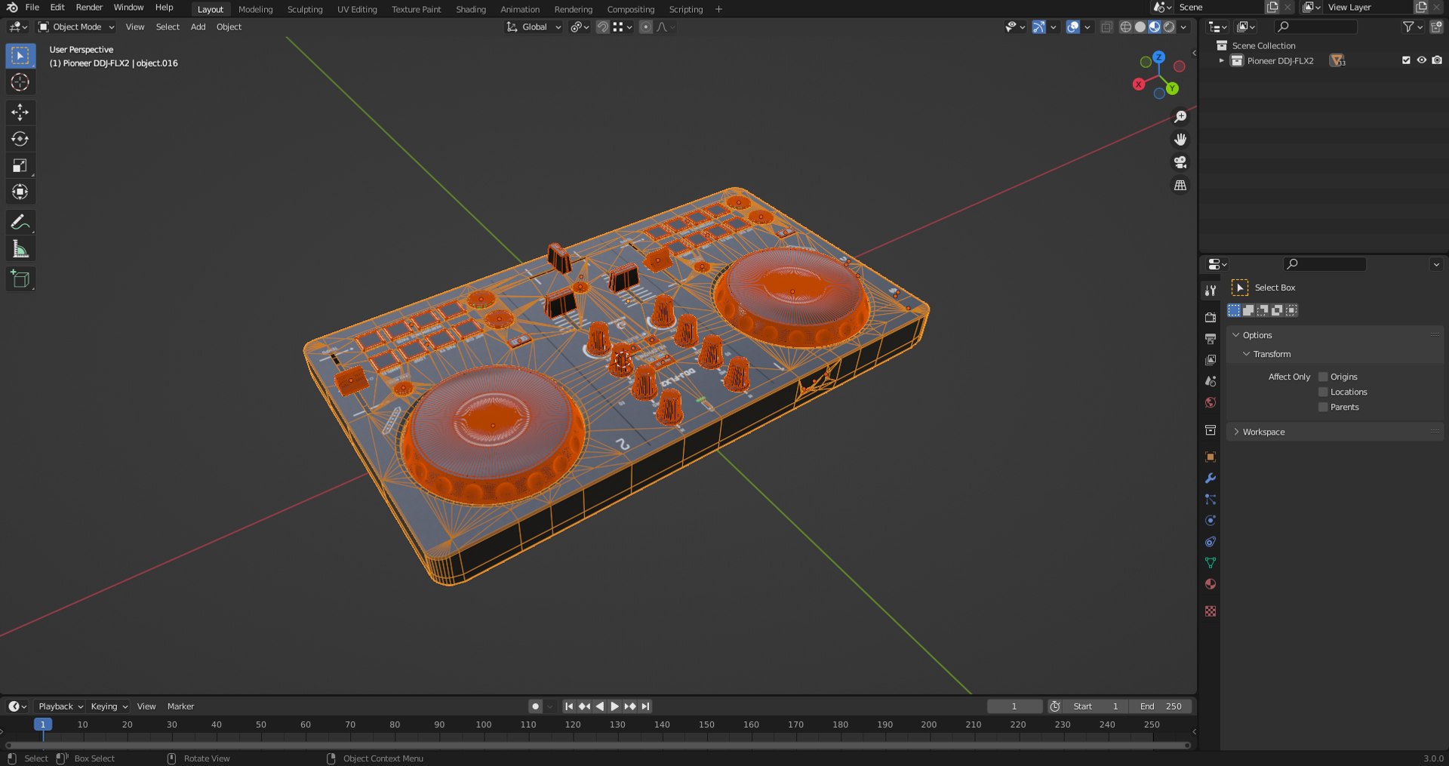Open the Output properties tab
Viewport: 1449px width, 766px height.
tap(1211, 339)
